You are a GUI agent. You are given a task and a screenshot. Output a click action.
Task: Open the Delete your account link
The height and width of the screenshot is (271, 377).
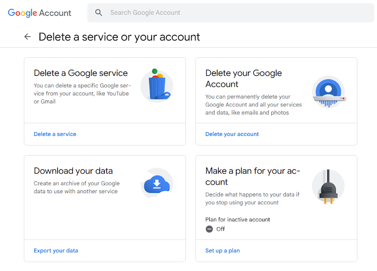(232, 134)
